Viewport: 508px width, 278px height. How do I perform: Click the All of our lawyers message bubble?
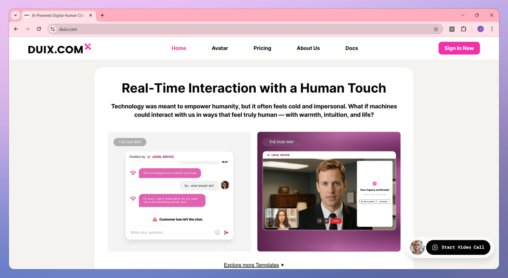(x=170, y=173)
